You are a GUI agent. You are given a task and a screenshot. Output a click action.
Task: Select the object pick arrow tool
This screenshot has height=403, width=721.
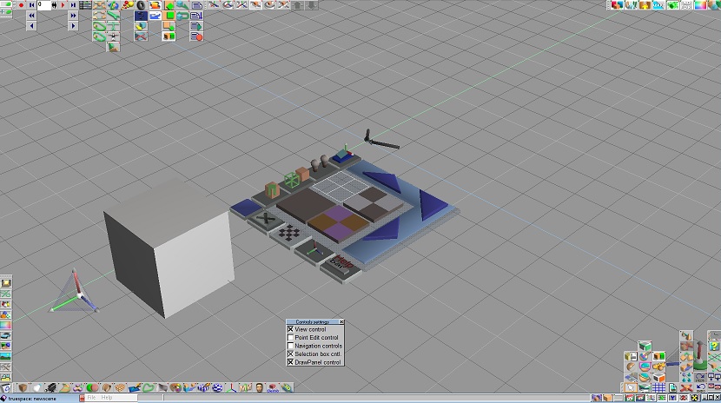coord(631,387)
